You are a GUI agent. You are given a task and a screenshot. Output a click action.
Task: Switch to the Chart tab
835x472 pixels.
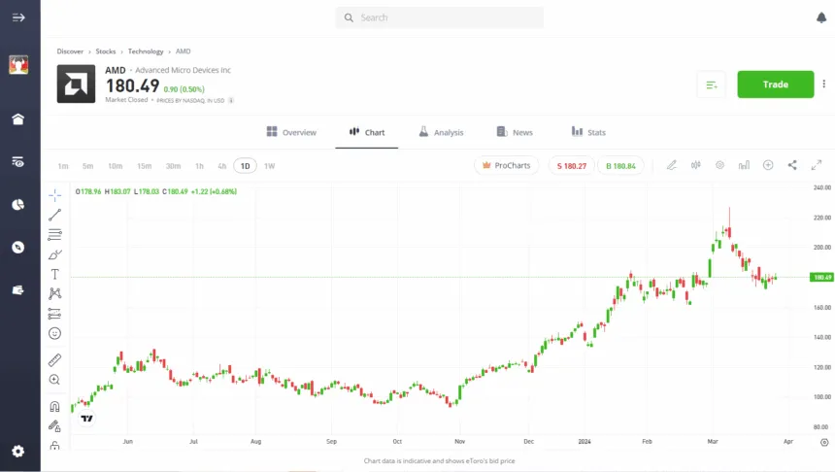click(366, 132)
